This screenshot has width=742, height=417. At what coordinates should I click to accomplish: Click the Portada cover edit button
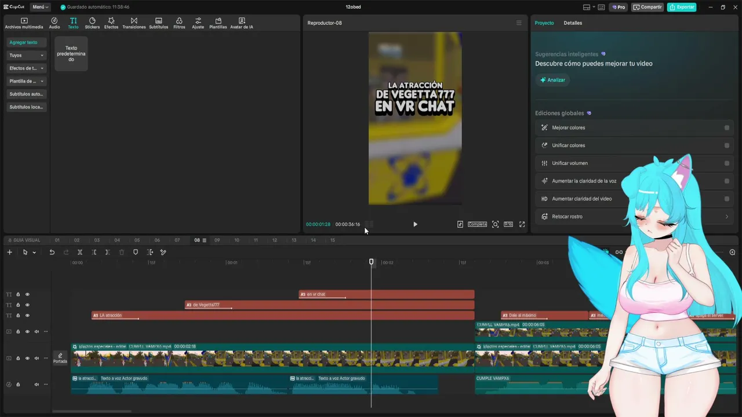coord(60,358)
